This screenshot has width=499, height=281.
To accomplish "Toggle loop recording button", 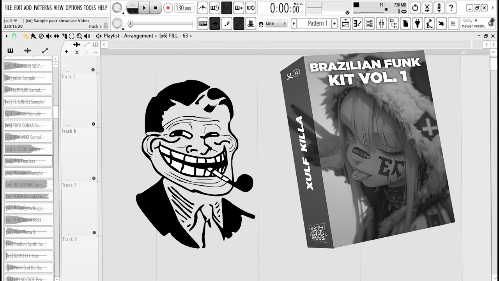I will [x=251, y=8].
